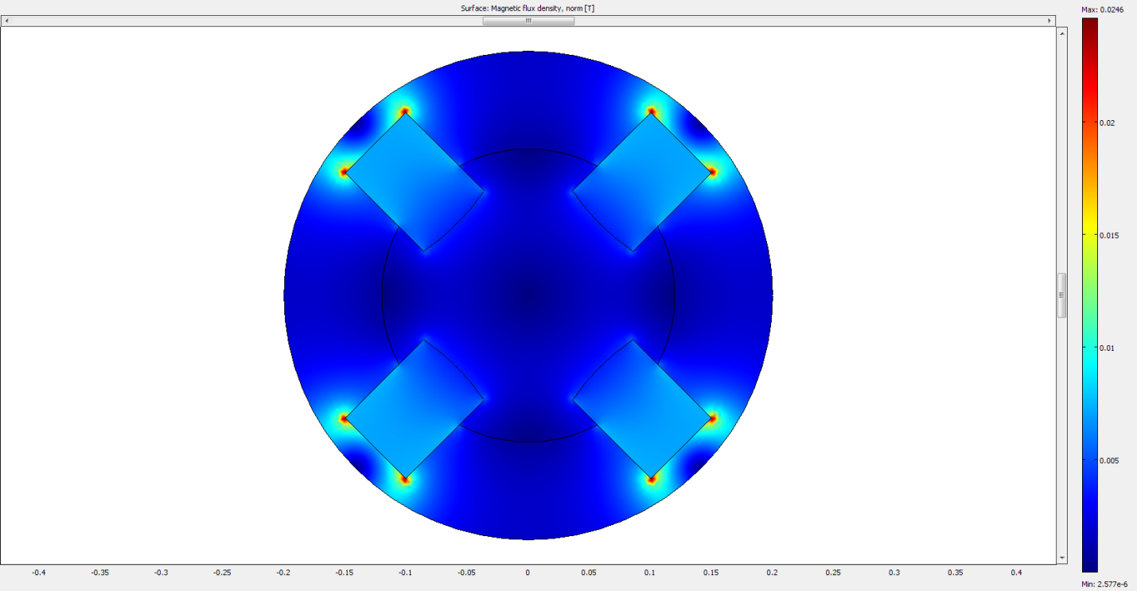The width and height of the screenshot is (1137, 591).
Task: Click the x-axis label 0.25
Action: pyautogui.click(x=835, y=572)
